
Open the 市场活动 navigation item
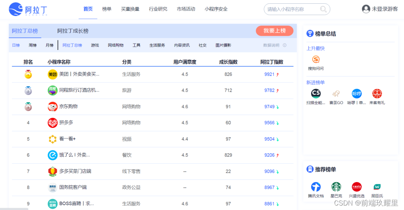(186, 9)
